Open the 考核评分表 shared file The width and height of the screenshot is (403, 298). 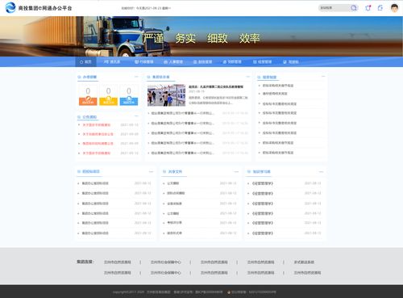tap(174, 223)
